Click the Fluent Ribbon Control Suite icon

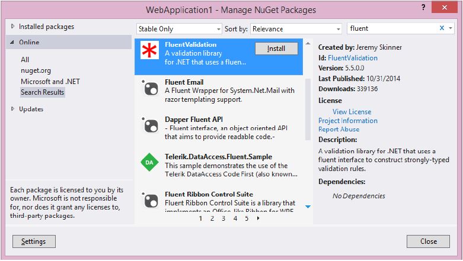pos(150,200)
